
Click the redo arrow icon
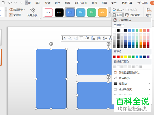point(16,3)
